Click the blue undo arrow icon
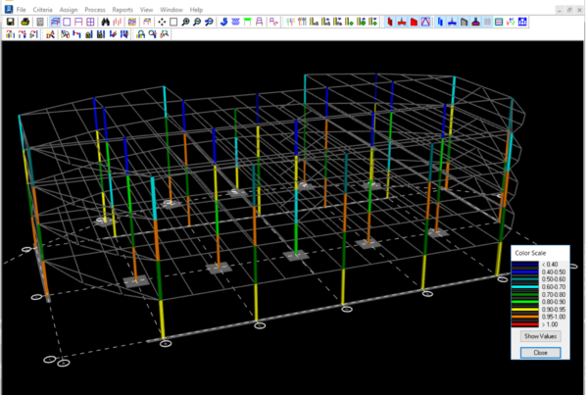This screenshot has height=395, width=588. (223, 21)
